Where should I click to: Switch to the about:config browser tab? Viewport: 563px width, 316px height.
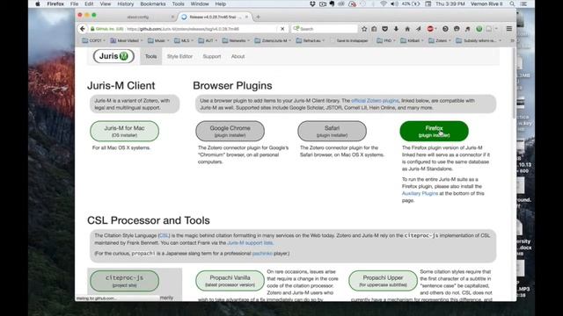138,17
